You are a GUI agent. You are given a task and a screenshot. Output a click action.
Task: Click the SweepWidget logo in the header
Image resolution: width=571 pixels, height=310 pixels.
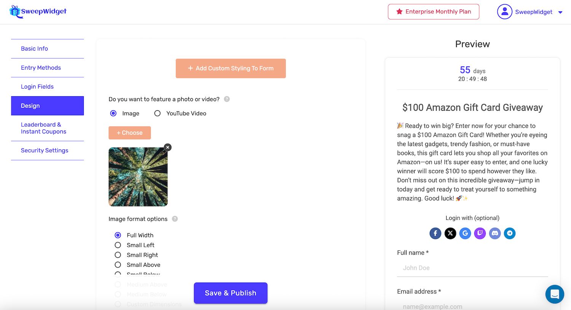[x=38, y=11]
